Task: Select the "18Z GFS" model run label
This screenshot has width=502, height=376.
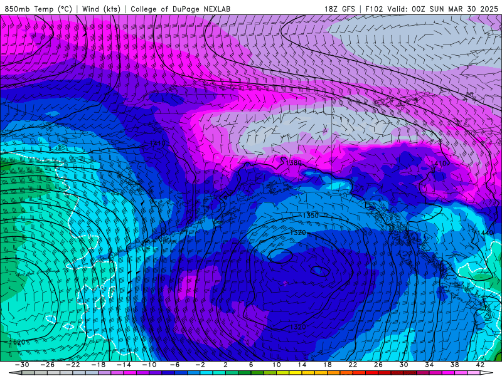Action: [339, 9]
